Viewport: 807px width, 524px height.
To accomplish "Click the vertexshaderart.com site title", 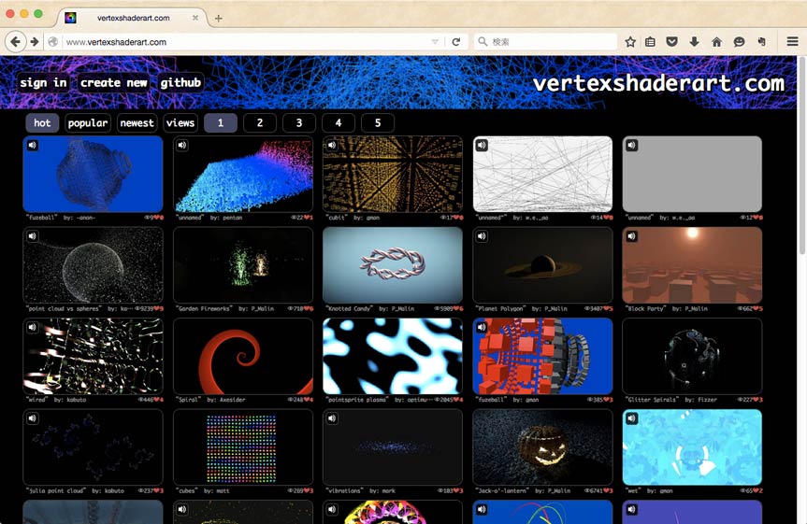I will 658,83.
